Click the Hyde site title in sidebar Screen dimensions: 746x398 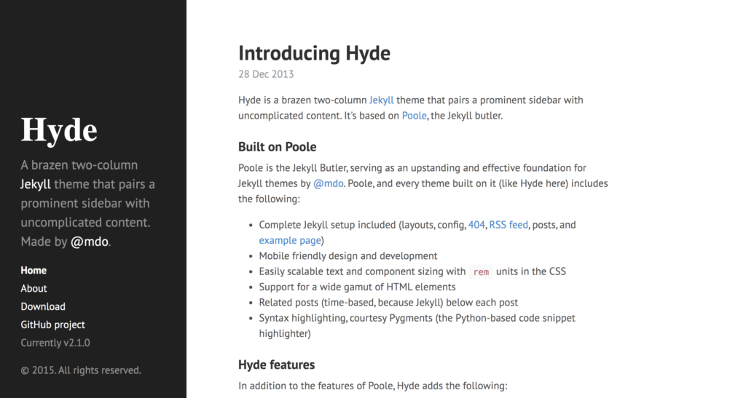[x=59, y=130]
